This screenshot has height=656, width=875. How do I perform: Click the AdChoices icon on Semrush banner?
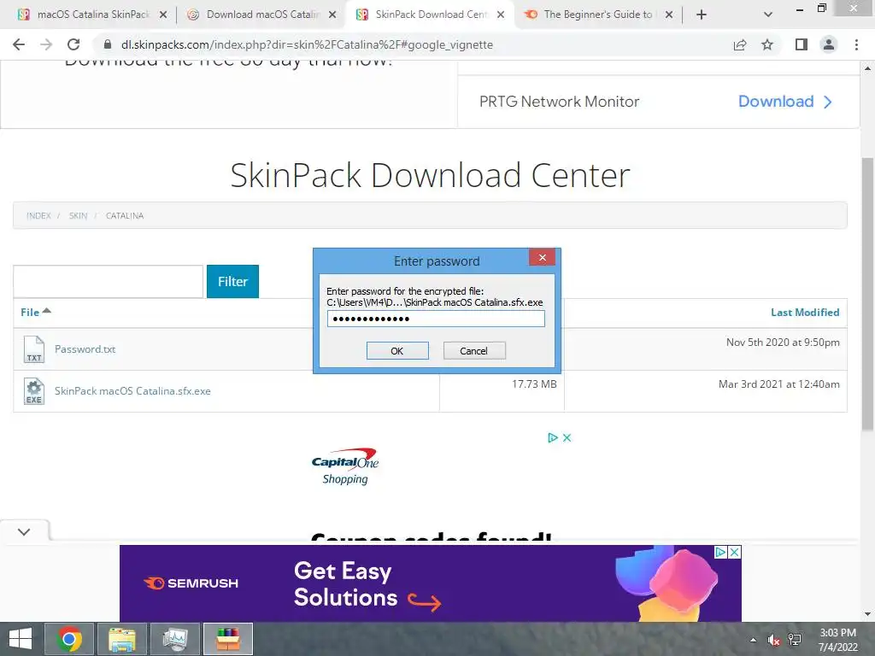[720, 552]
